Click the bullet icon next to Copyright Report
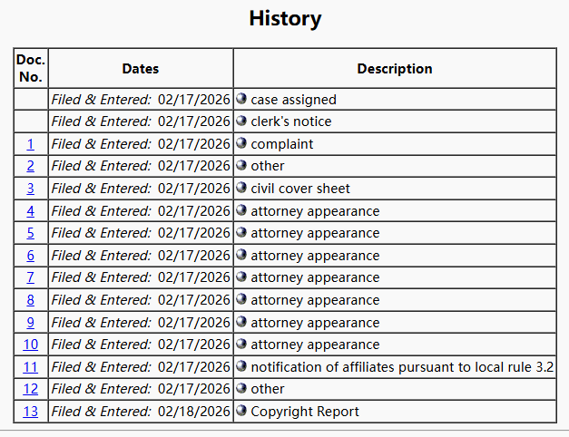 241,411
